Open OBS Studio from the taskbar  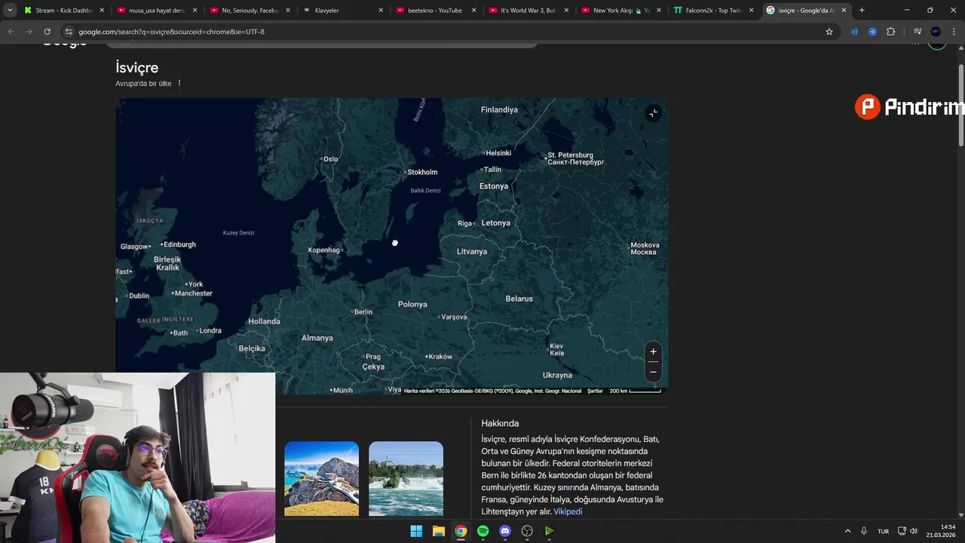point(527,531)
